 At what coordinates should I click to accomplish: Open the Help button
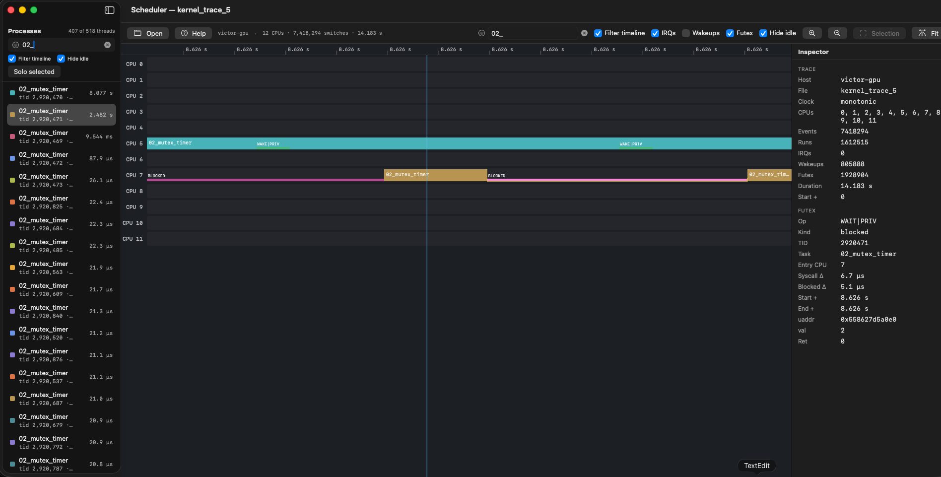point(193,33)
